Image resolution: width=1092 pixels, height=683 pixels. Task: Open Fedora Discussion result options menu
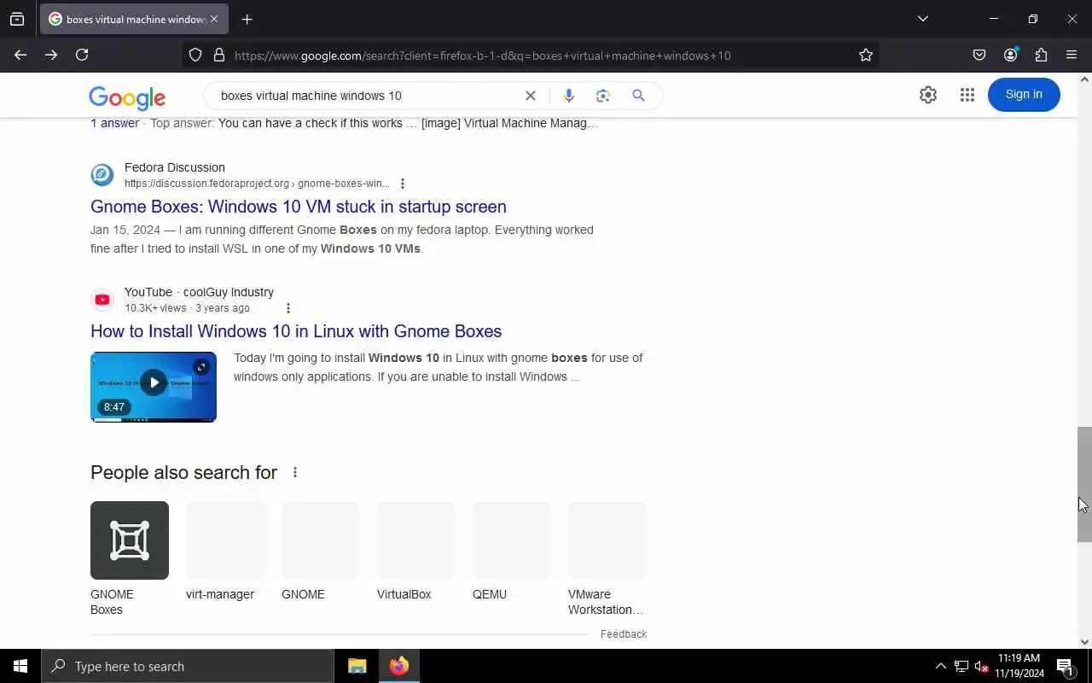pyautogui.click(x=403, y=184)
